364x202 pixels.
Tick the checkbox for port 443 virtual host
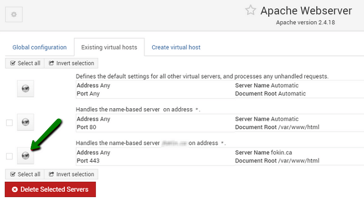click(x=10, y=156)
